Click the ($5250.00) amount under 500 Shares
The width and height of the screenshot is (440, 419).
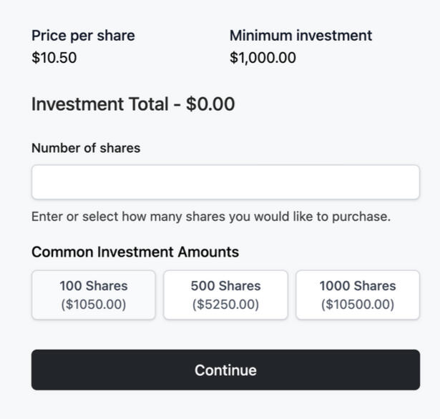click(x=225, y=305)
